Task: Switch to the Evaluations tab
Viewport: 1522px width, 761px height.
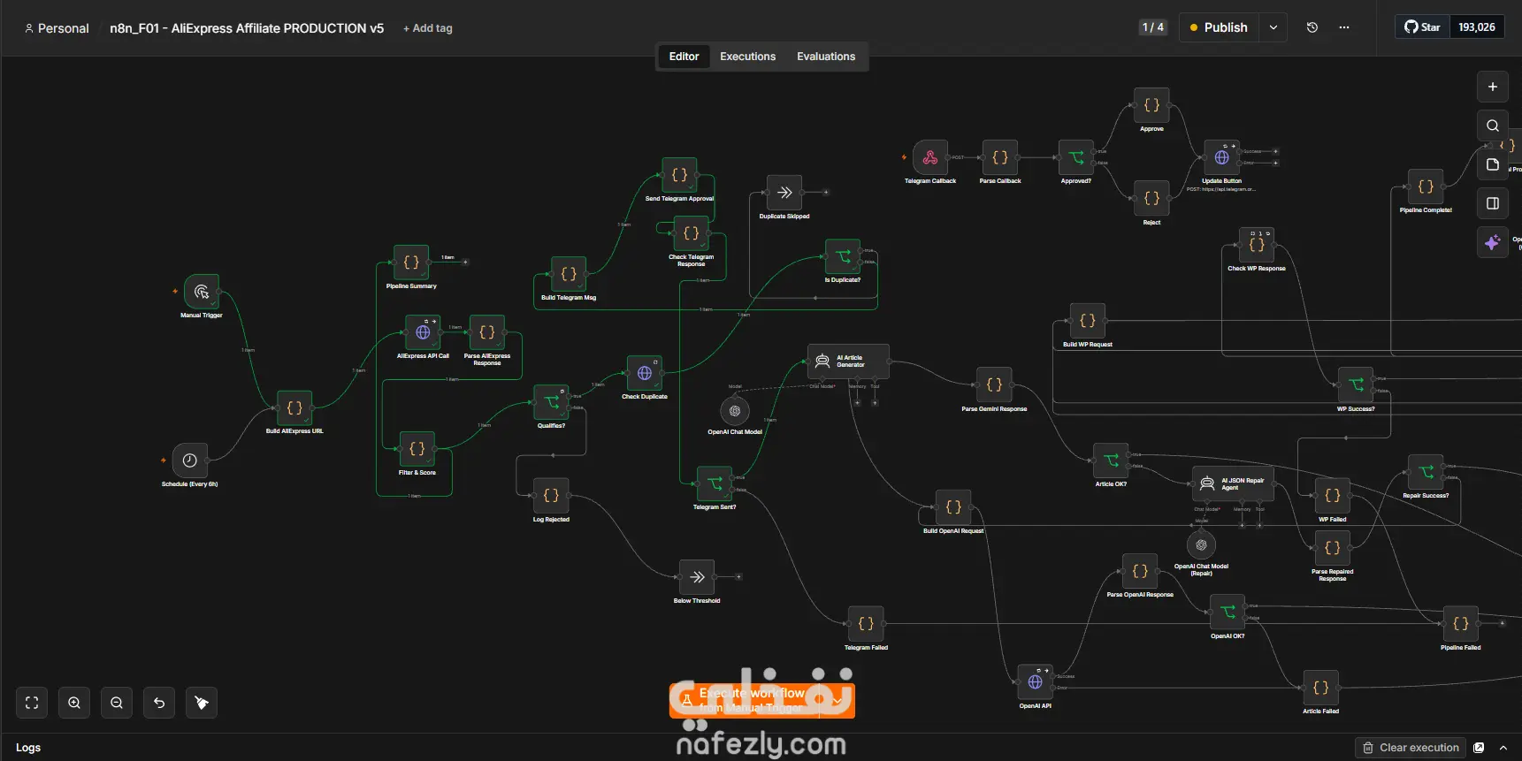Action: coord(826,57)
